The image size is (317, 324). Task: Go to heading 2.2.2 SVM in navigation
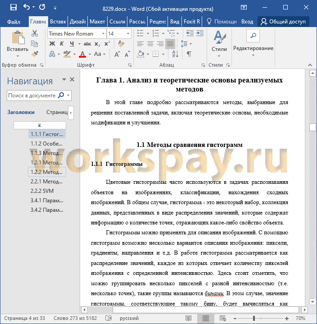click(x=42, y=191)
